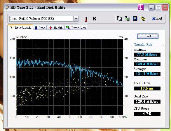Click the Burst Rate value display

147,102
